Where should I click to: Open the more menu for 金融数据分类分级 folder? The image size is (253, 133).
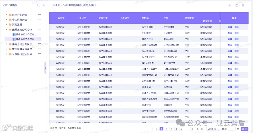point(39,29)
